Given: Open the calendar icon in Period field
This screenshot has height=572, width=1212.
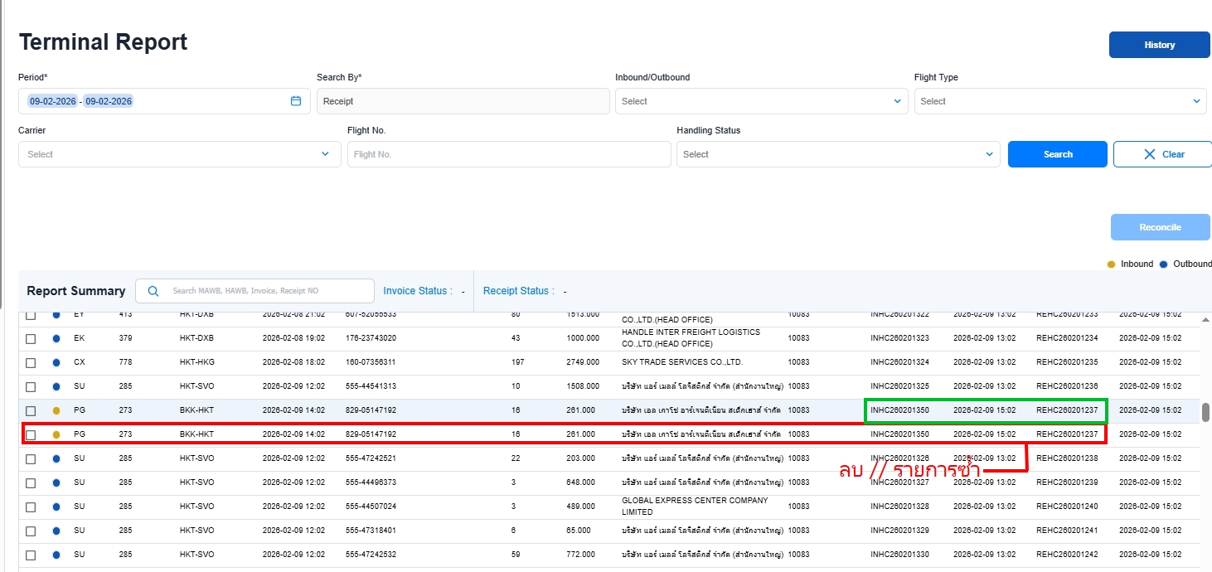Looking at the screenshot, I should [296, 101].
